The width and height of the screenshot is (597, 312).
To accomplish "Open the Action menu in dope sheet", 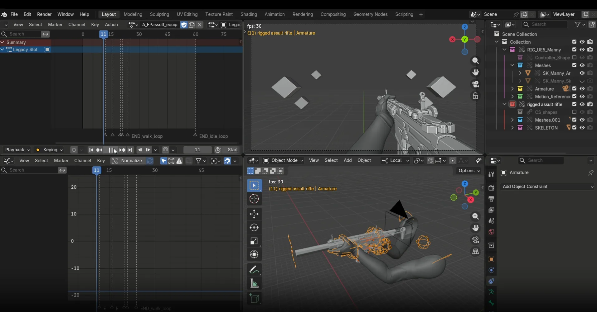I will [111, 25].
